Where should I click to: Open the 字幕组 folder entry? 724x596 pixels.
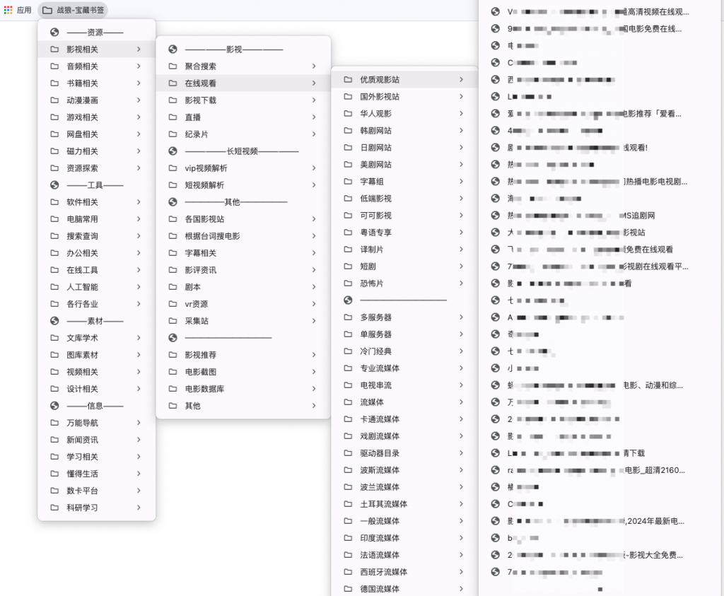point(372,182)
